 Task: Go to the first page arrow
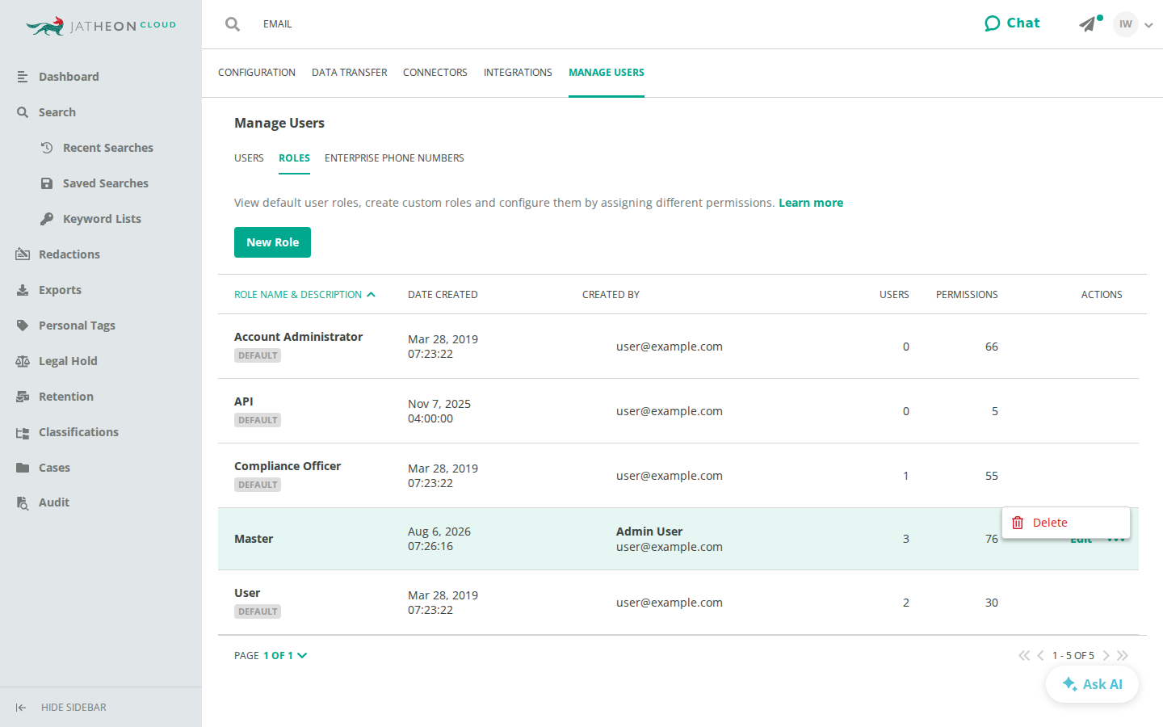[1024, 656]
